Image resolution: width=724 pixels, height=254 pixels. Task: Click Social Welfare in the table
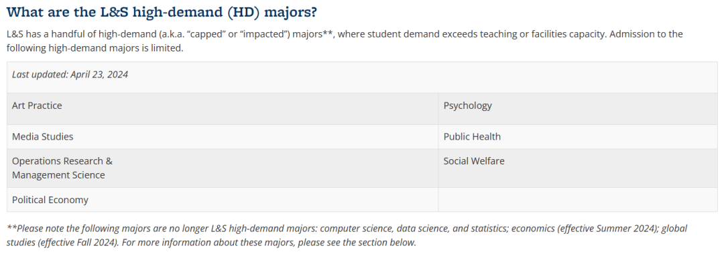474,161
